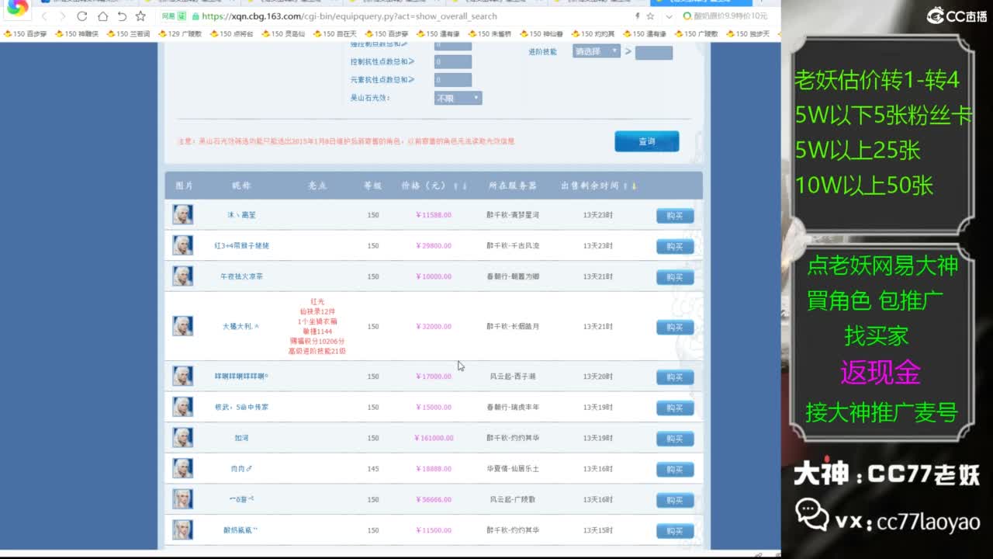Image resolution: width=993 pixels, height=559 pixels.
Task: Click the 进阶技能 value input box
Action: 653,53
